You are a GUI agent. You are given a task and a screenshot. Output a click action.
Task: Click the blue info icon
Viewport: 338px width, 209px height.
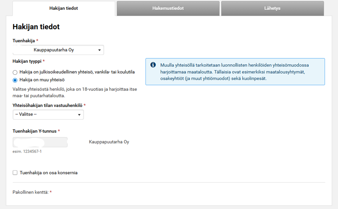click(153, 65)
